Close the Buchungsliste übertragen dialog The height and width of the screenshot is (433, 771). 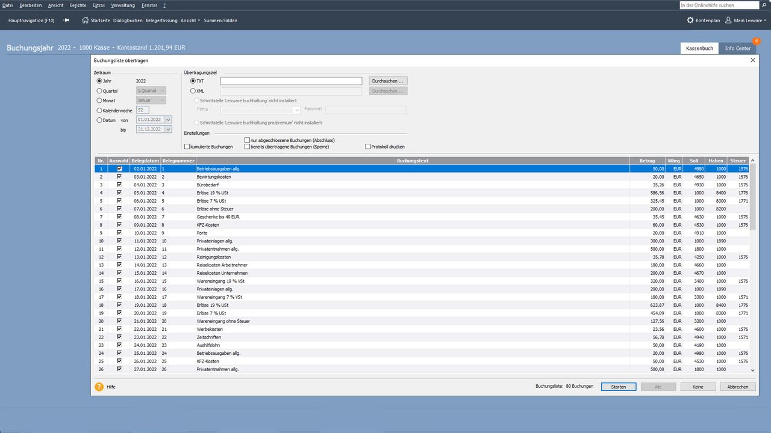click(x=753, y=60)
